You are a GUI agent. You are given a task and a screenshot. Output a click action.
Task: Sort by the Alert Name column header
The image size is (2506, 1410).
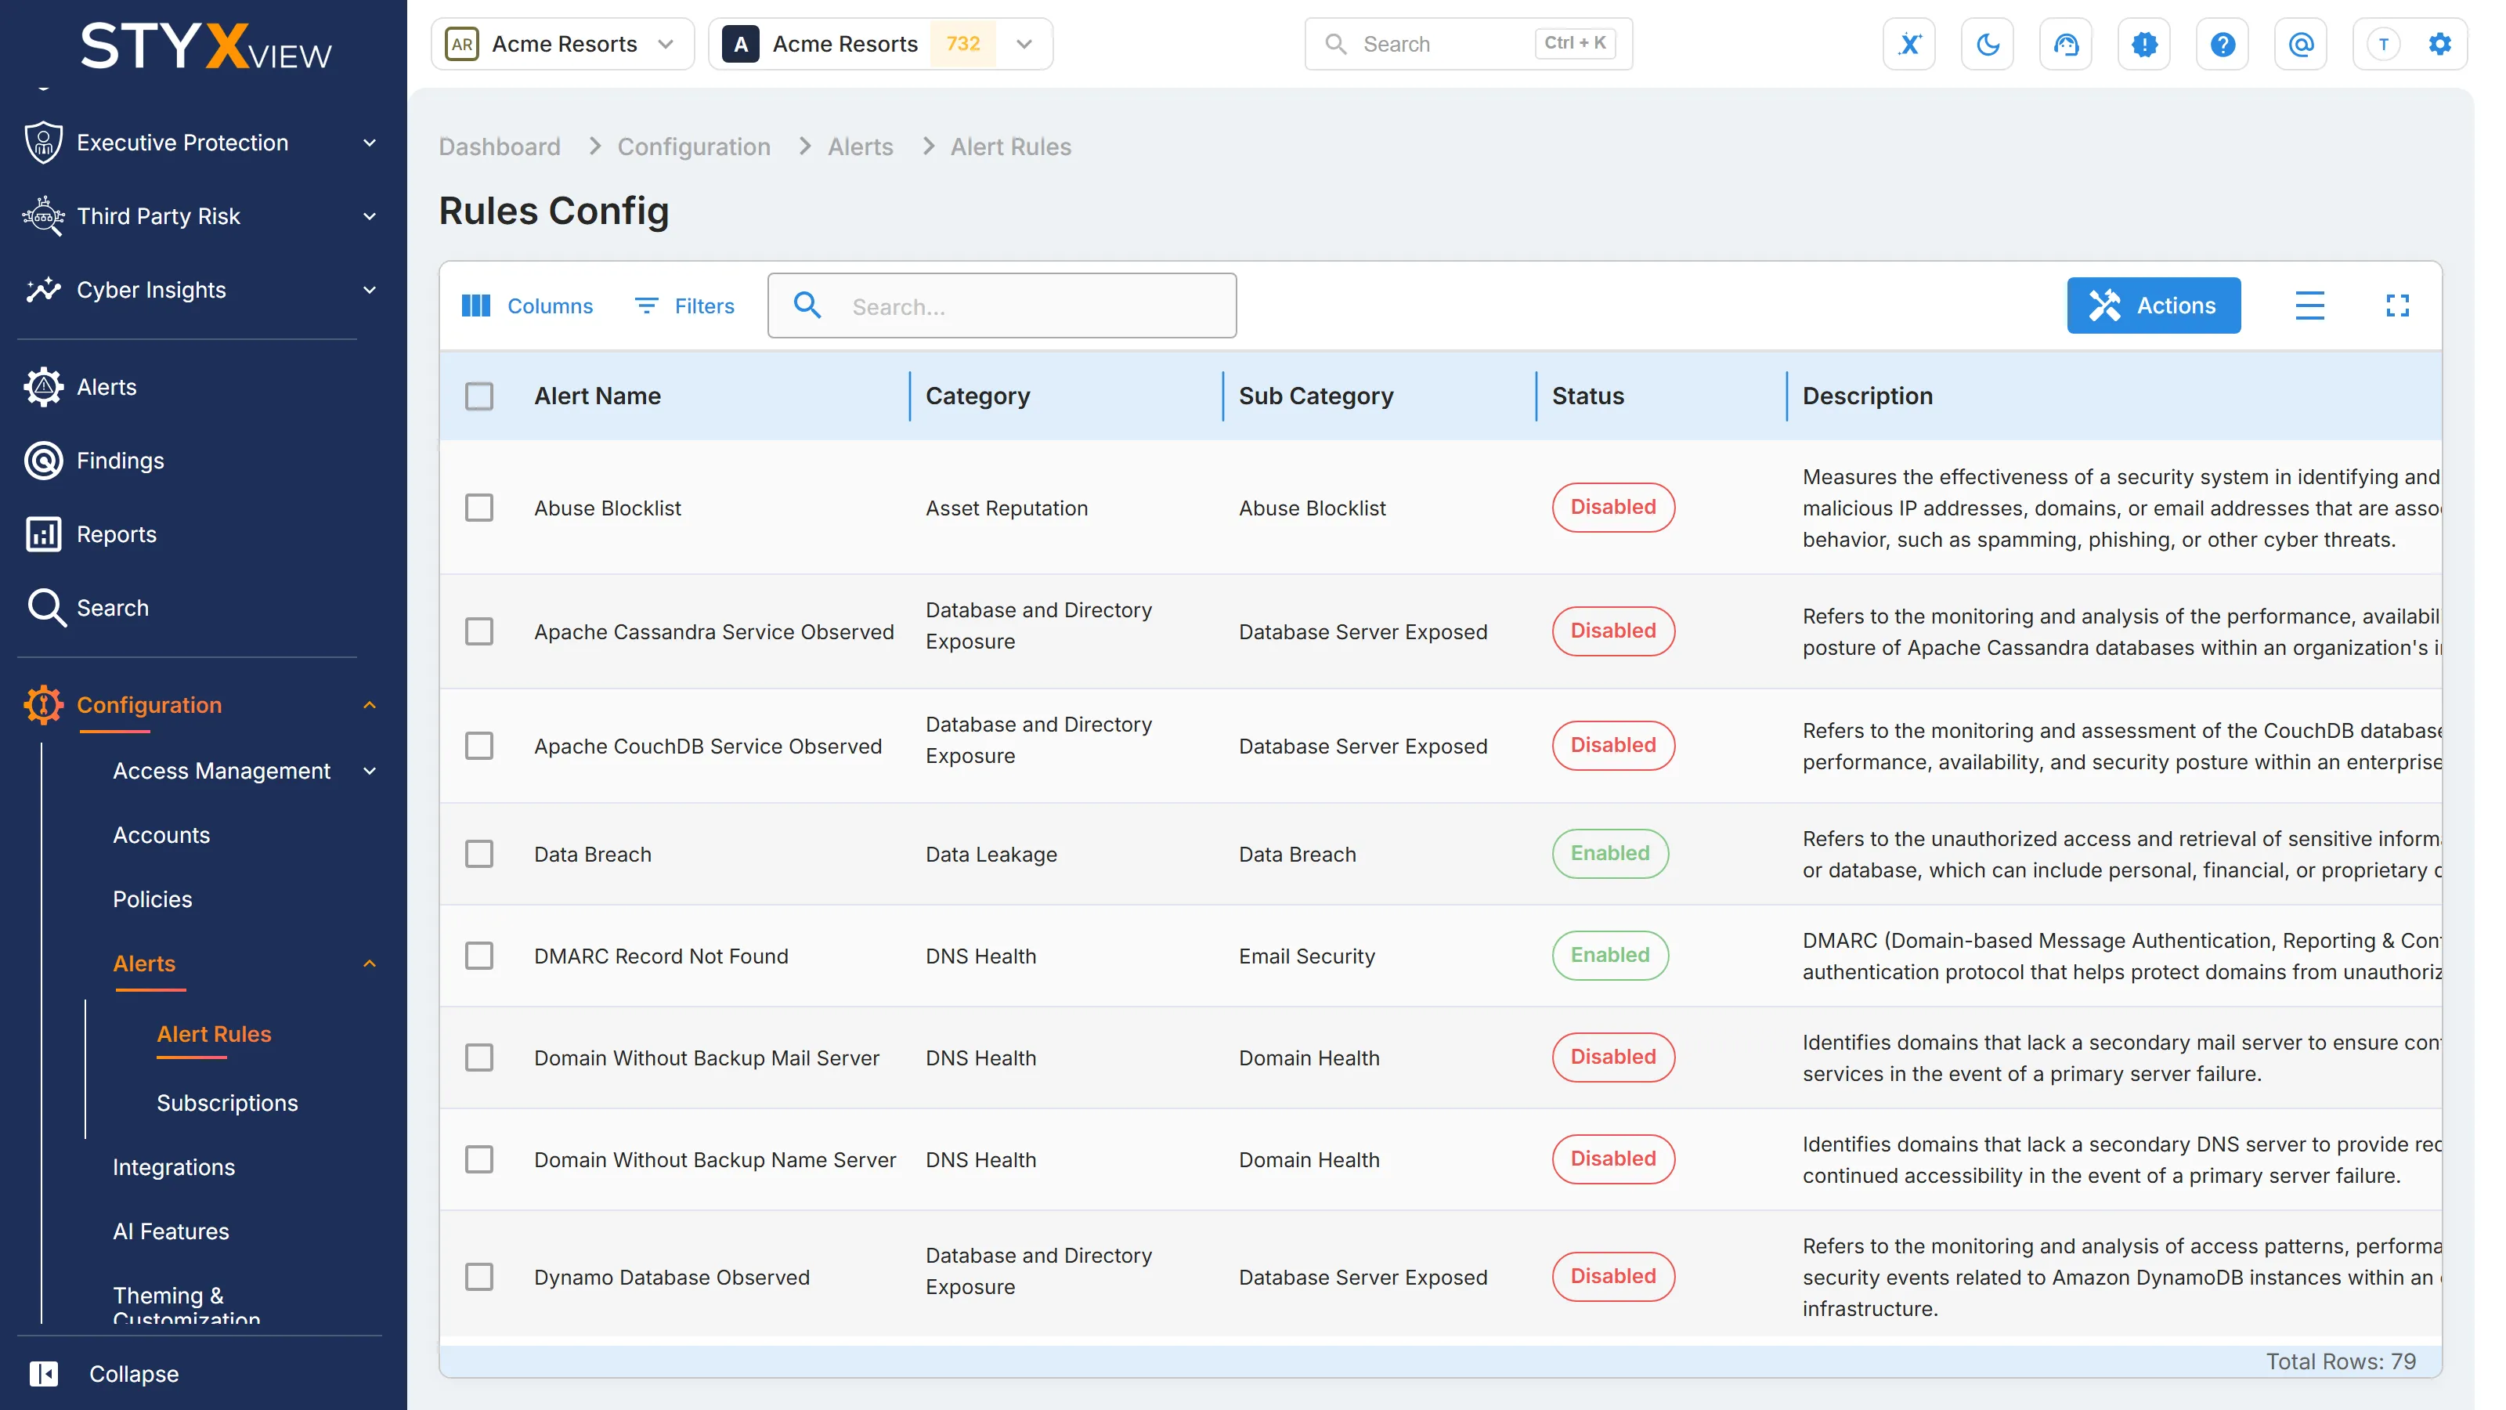[x=598, y=396]
